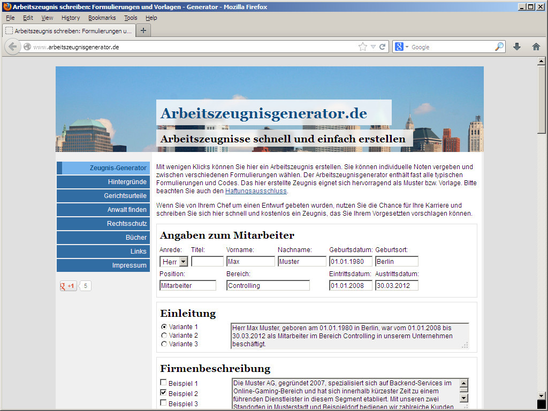This screenshot has width=548, height=411.
Task: Click the Einleitung text area resize grip
Action: (x=465, y=345)
